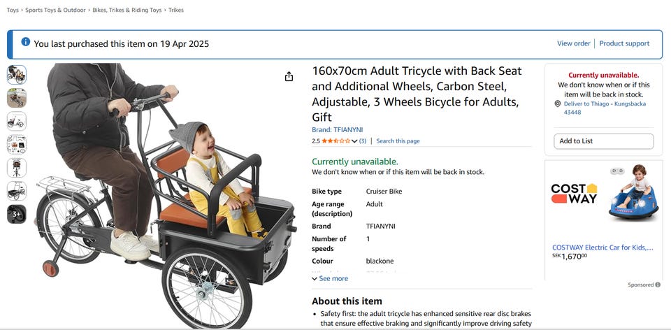Select the 3+ more images thumbnail

point(17,214)
